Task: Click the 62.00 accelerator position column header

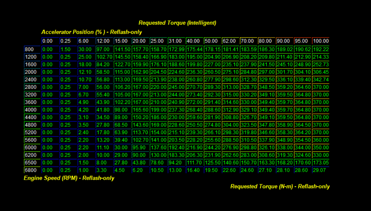Action: pyautogui.click(x=230, y=41)
